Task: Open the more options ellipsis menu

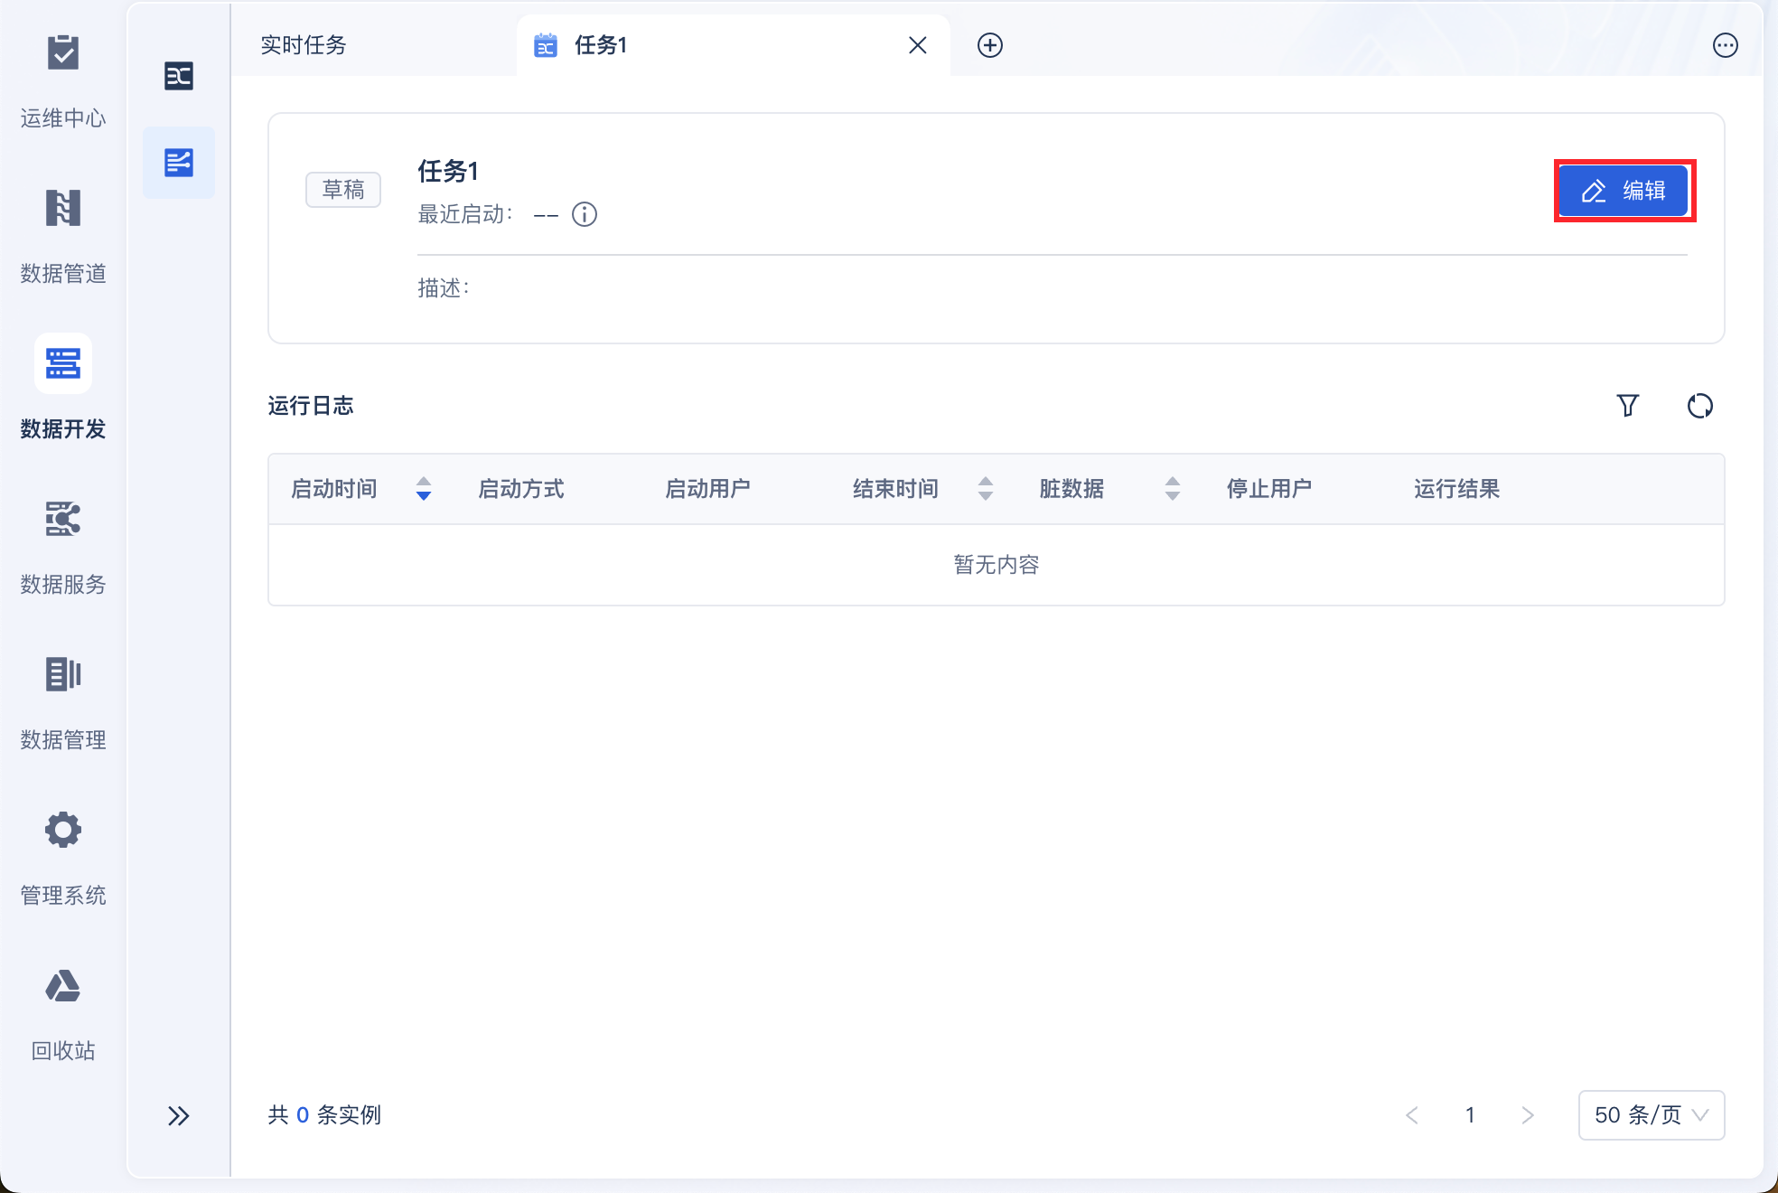Action: click(x=1725, y=45)
